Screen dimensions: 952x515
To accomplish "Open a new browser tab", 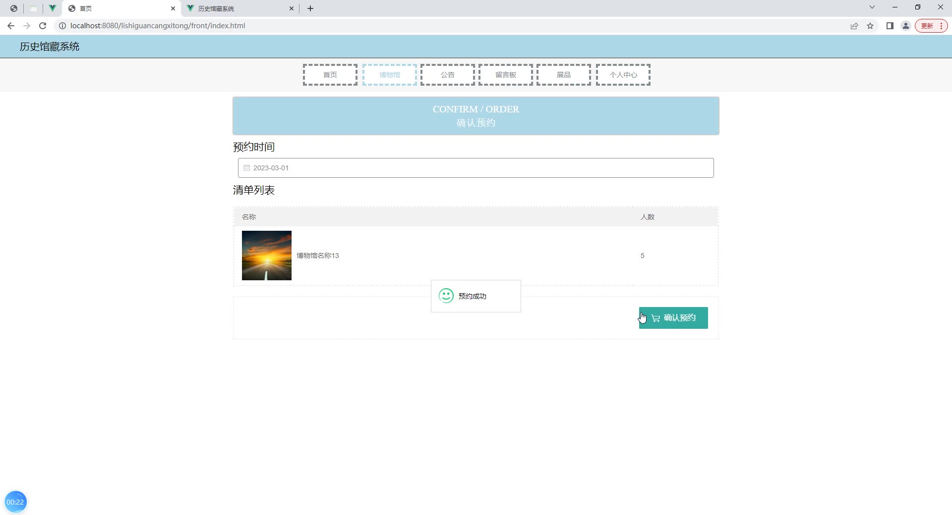I will point(310,8).
